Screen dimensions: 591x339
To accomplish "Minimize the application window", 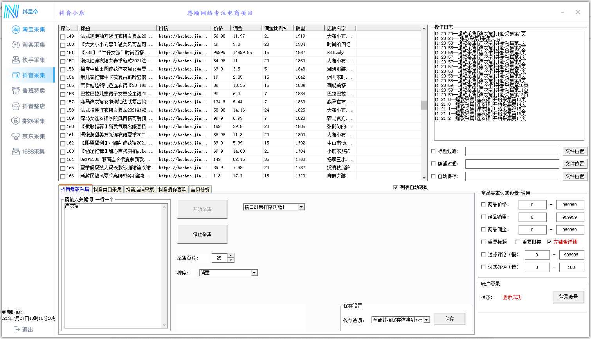I will click(562, 12).
